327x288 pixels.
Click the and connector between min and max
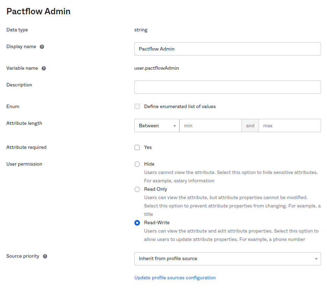click(x=250, y=125)
